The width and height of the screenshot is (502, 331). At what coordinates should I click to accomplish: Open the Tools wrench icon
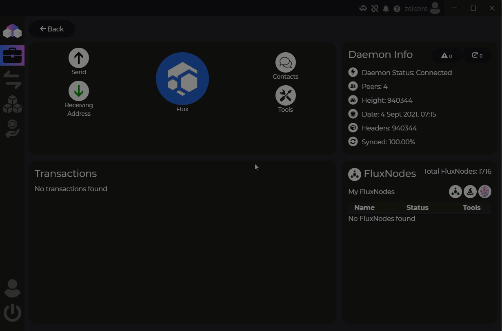[285, 95]
